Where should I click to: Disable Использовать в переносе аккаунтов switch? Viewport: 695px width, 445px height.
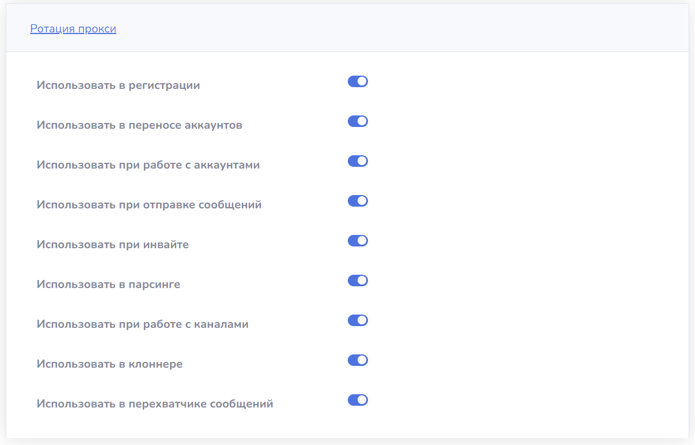[358, 121]
